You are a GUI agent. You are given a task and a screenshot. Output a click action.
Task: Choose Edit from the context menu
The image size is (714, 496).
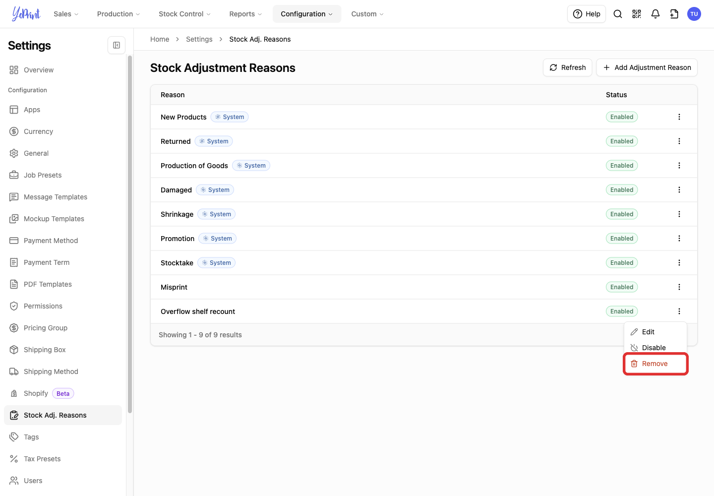coord(655,332)
